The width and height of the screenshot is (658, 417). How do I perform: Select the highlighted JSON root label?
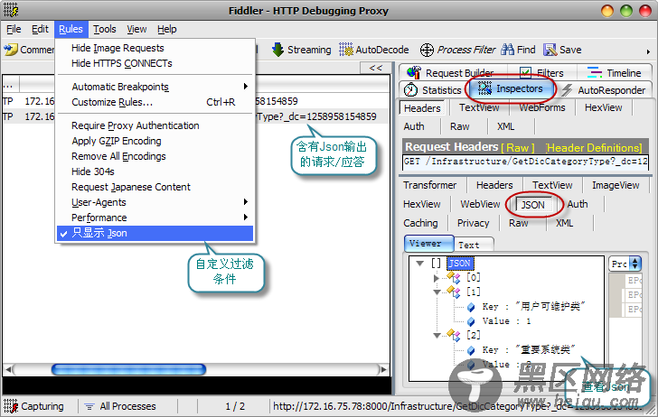(x=460, y=264)
